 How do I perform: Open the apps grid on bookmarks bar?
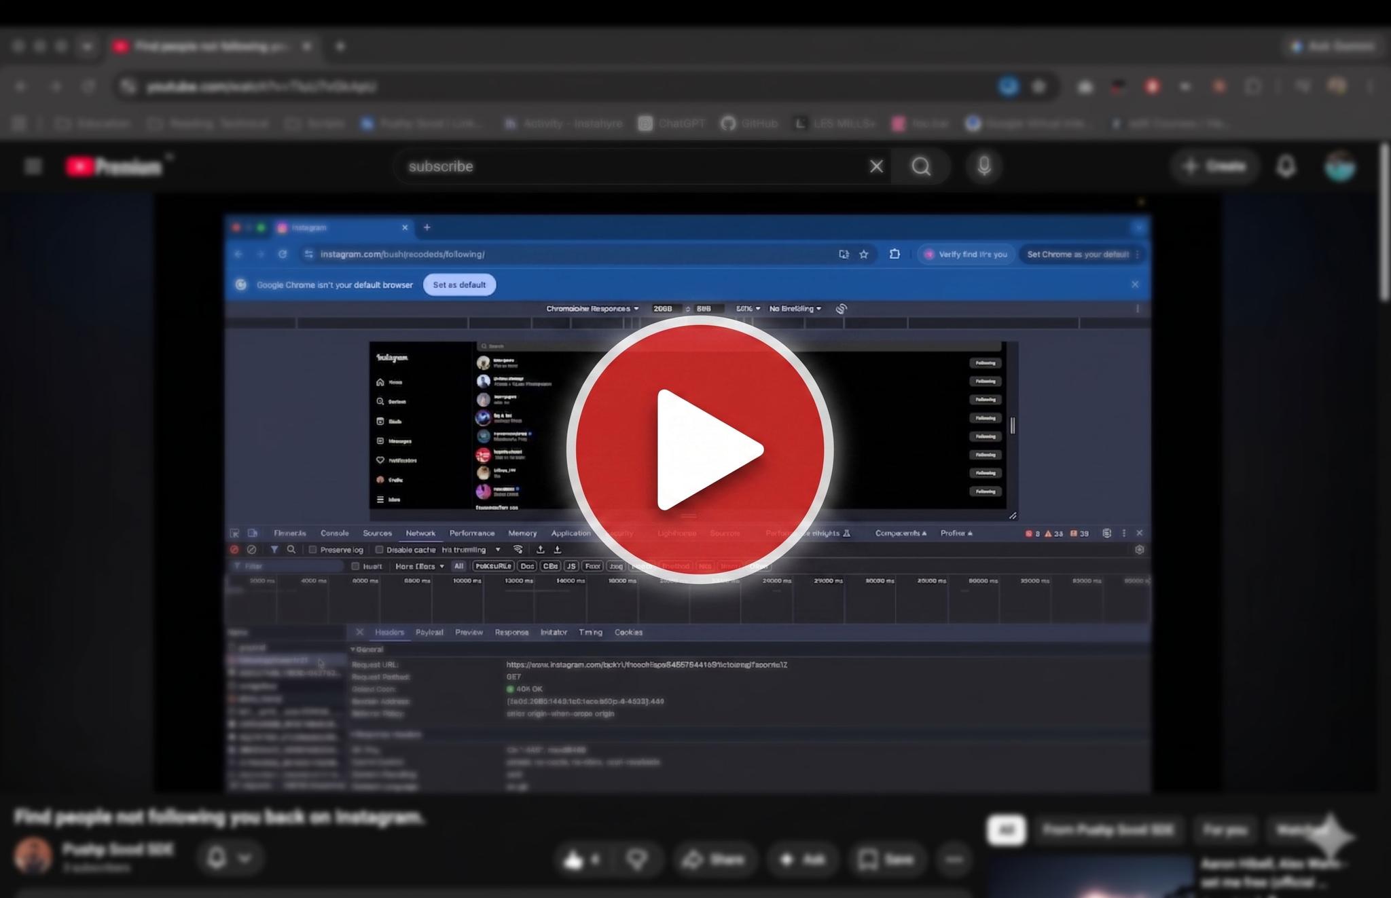tap(19, 124)
